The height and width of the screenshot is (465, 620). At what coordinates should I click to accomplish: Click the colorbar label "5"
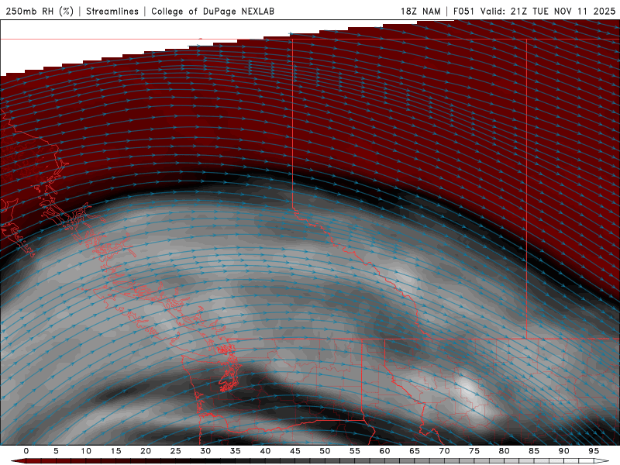tap(56, 451)
